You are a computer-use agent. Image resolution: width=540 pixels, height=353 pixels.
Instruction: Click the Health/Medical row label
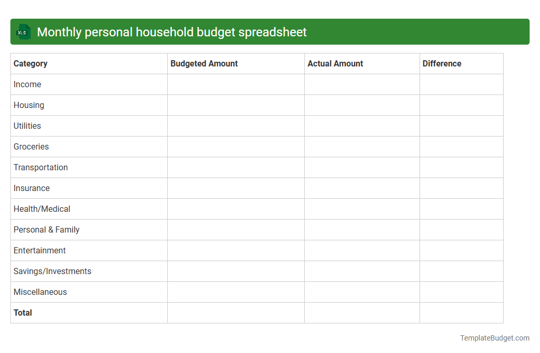tap(42, 209)
